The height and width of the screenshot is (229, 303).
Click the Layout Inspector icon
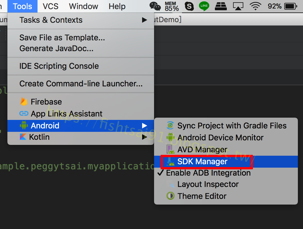click(171, 184)
